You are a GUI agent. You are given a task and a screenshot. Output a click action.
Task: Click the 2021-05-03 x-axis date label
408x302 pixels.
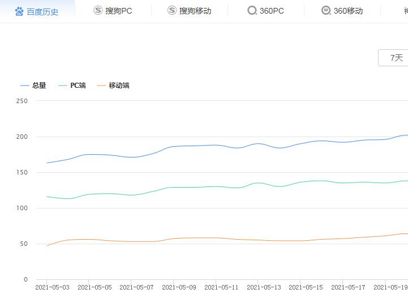pyautogui.click(x=53, y=287)
